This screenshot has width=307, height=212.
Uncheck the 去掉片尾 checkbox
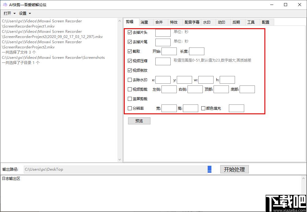coord(130,42)
